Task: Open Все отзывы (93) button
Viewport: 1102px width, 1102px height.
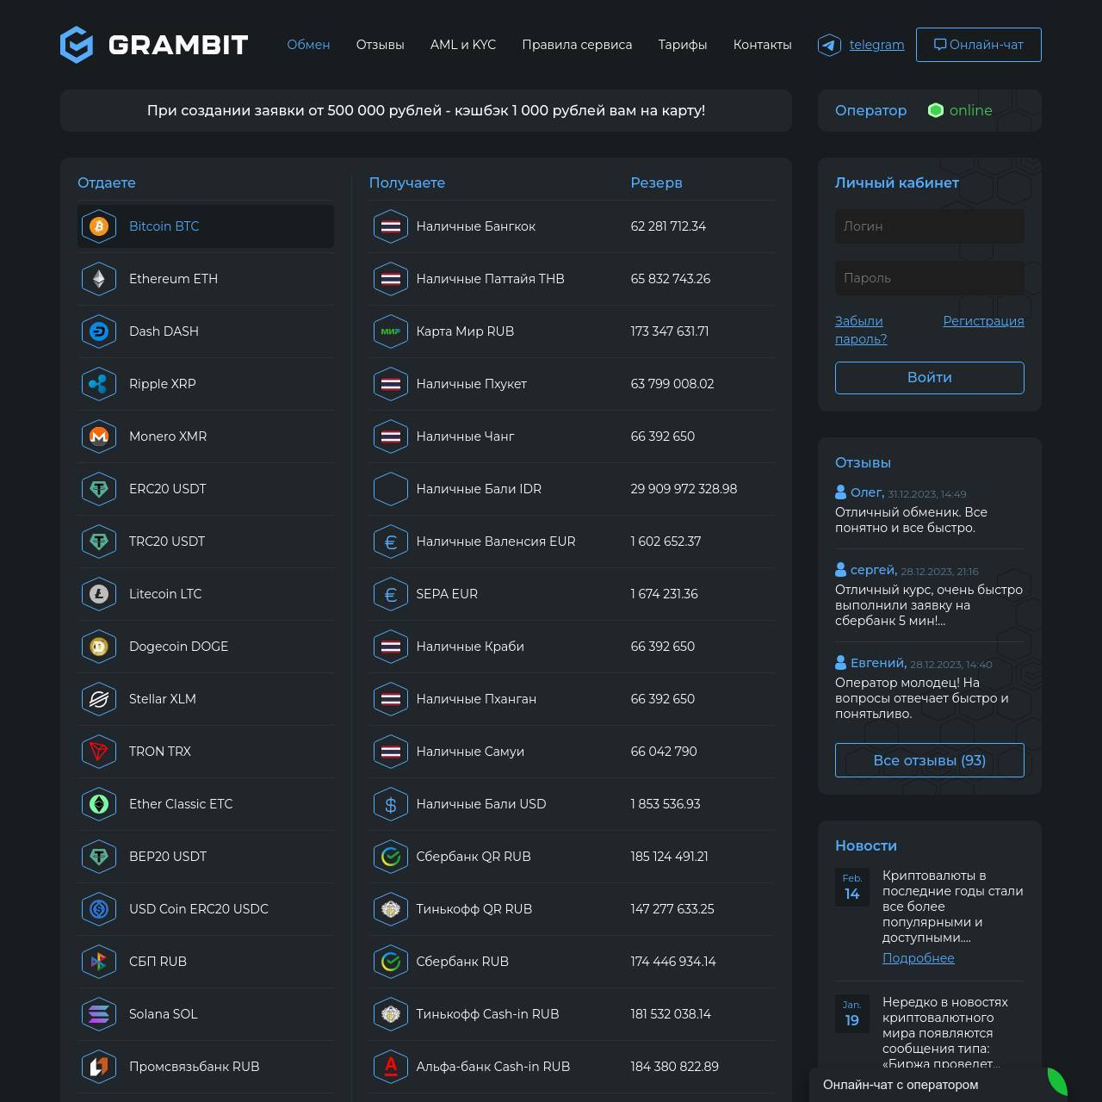Action: [930, 760]
